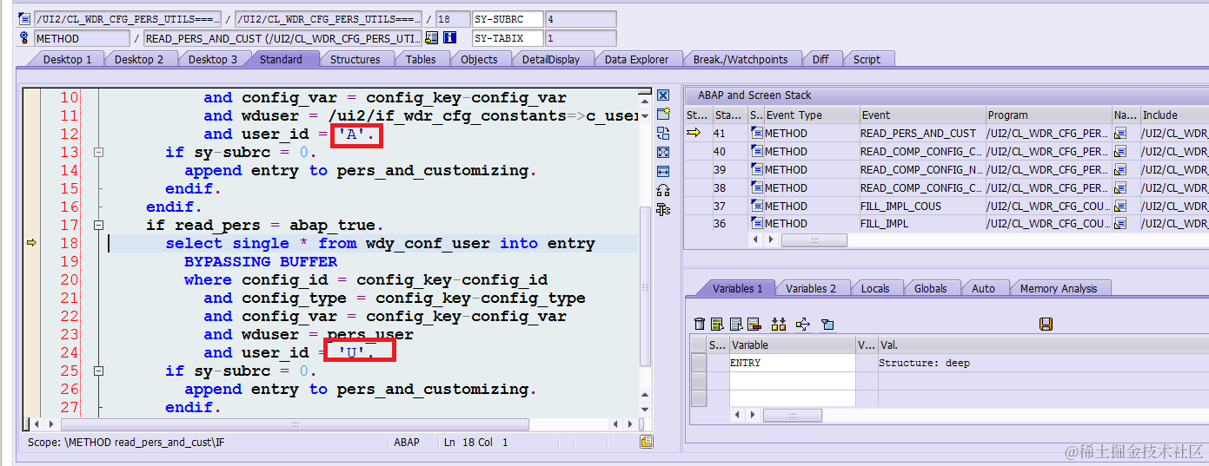Image resolution: width=1209 pixels, height=466 pixels.
Task: Click the scroll-right arrow under the variables table
Action: [x=752, y=416]
